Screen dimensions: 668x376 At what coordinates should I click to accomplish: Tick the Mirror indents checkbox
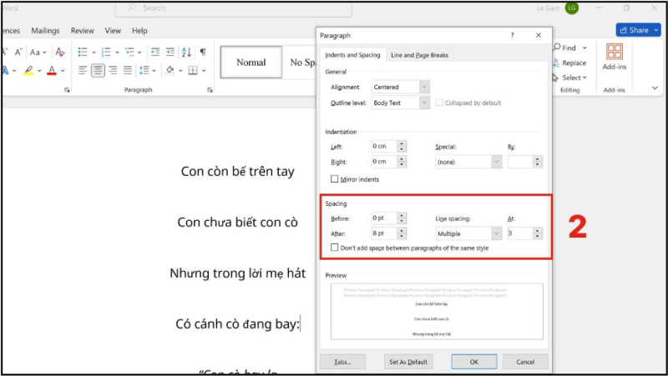(335, 179)
